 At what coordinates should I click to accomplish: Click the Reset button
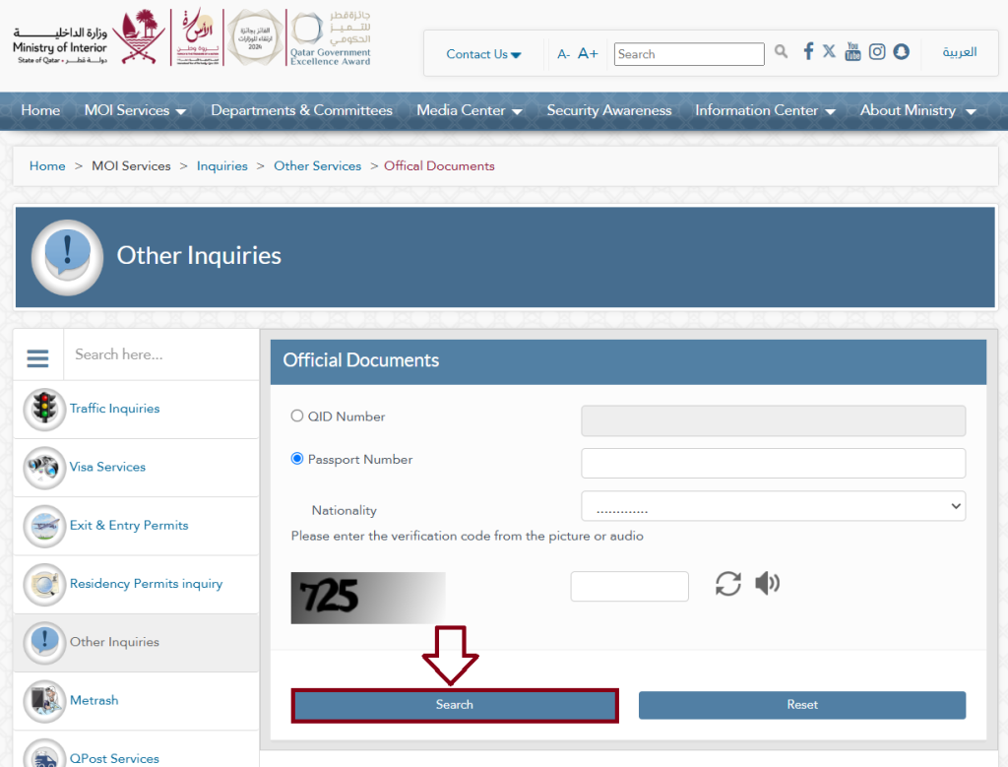(801, 705)
